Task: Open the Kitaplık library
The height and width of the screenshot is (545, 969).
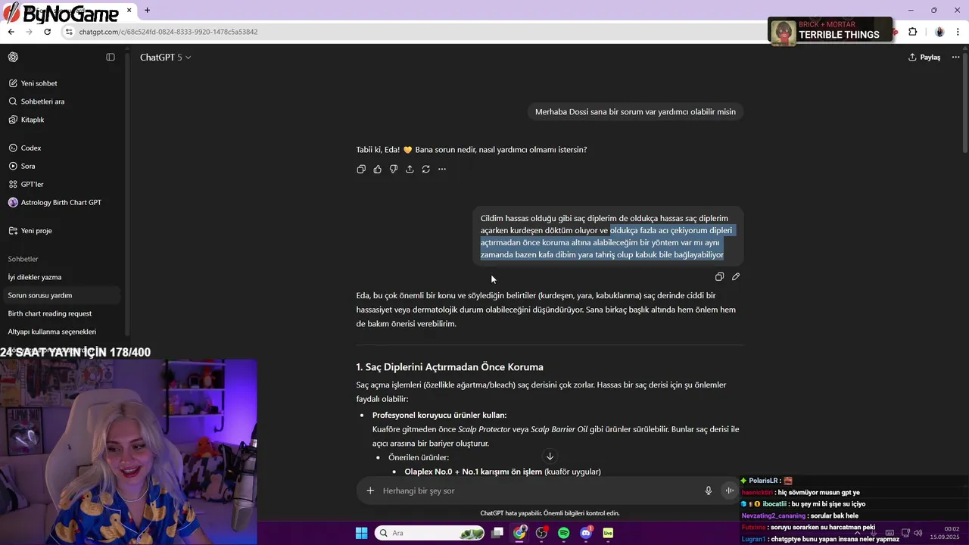Action: pos(61,120)
